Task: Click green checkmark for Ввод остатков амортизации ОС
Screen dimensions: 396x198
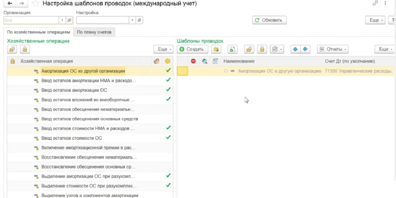Action: tap(168, 90)
